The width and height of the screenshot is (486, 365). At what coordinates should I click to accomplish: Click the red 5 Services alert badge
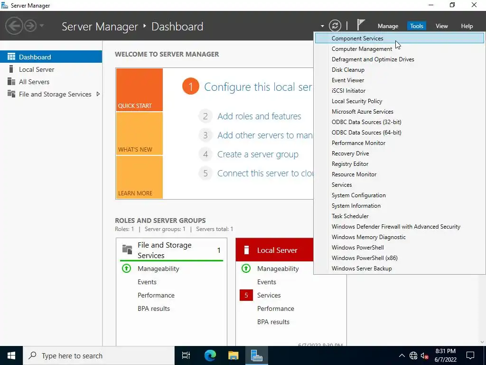coord(246,295)
